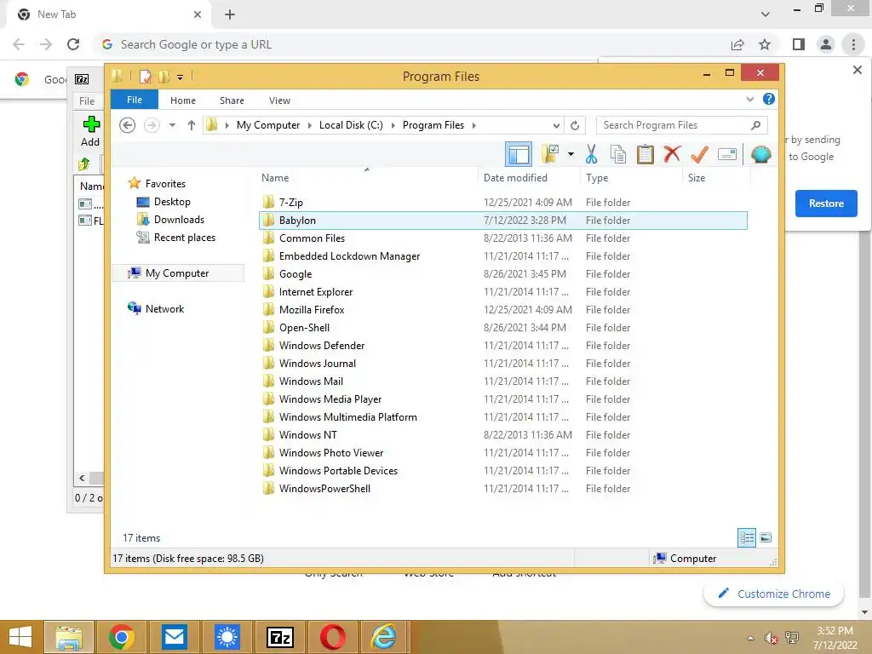Click the Properties icon in title bar quick access
The image size is (872, 654).
[145, 76]
